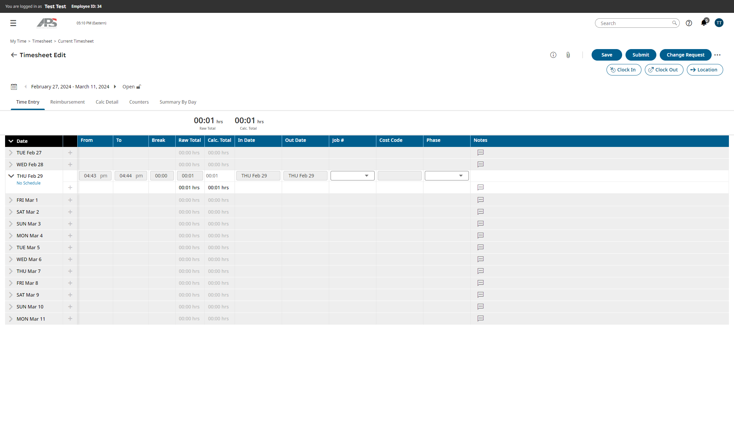Switch to the Calc Detail tab
This screenshot has height=433, width=734.
[x=107, y=102]
